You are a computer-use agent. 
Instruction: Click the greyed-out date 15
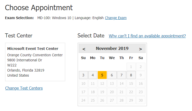click(131, 84)
